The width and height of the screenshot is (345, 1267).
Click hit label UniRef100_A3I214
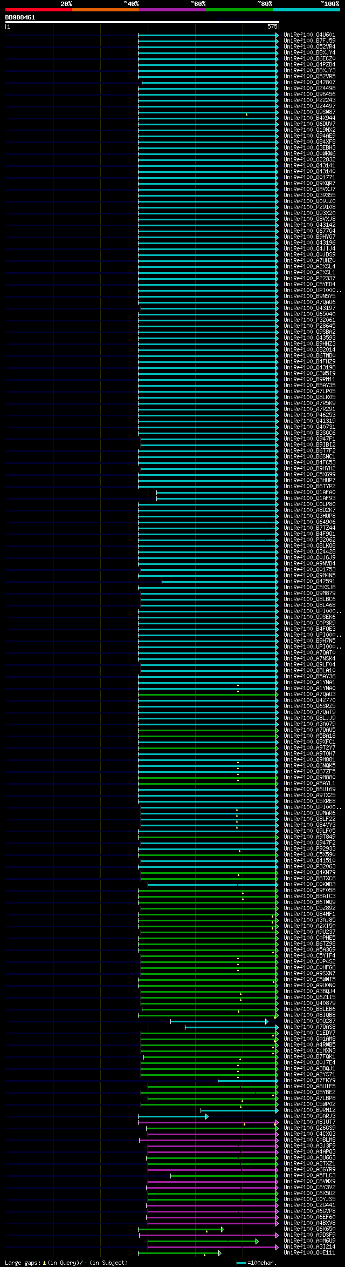click(309, 1247)
